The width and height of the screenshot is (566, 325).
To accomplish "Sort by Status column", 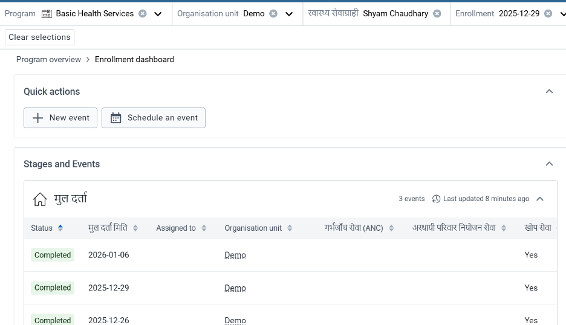I will coord(60,228).
